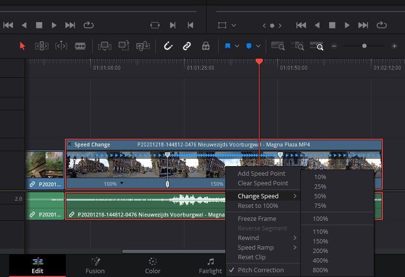Viewport: 405px width, 277px height.
Task: Click the red playhead on ruler
Action: pos(259,61)
